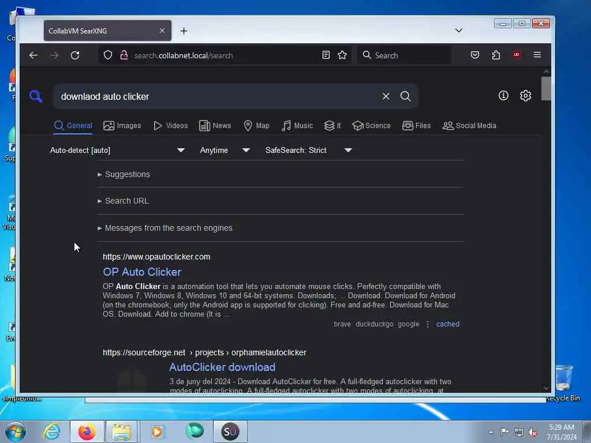Viewport: 591px width, 443px height.
Task: Switch to the It tab
Action: 332,125
